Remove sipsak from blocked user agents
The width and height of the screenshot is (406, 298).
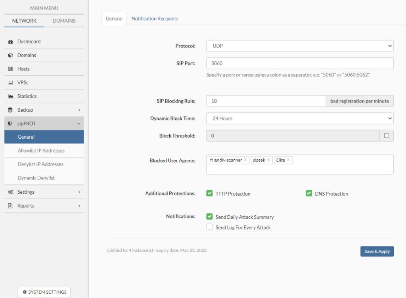268,160
